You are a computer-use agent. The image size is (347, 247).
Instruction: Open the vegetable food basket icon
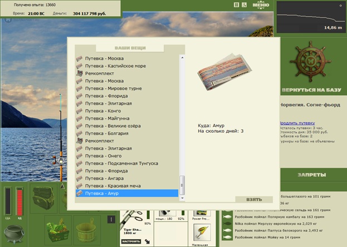pos(58,230)
